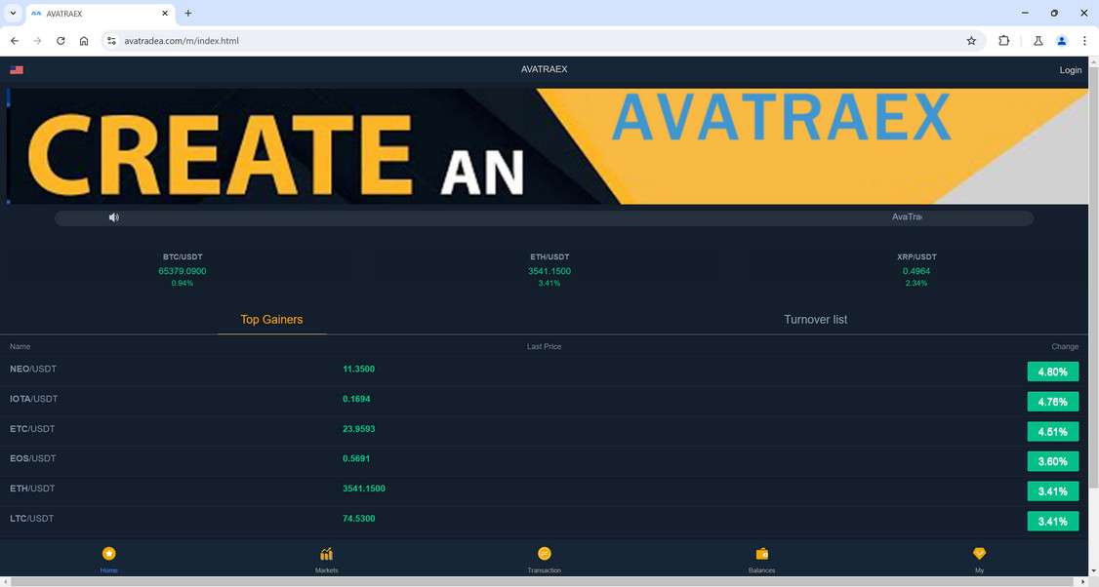
Task: Open the browser extensions puzzle icon
Action: pyautogui.click(x=1003, y=41)
